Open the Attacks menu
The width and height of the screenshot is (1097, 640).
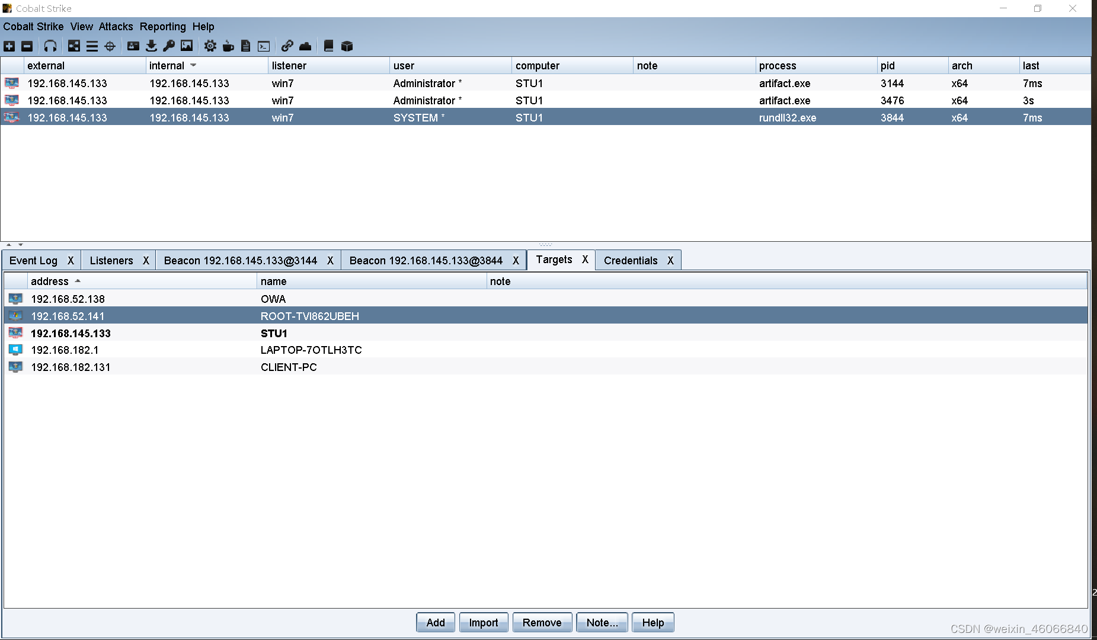116,27
